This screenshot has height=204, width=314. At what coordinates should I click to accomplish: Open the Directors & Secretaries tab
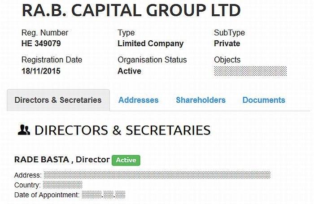58,100
